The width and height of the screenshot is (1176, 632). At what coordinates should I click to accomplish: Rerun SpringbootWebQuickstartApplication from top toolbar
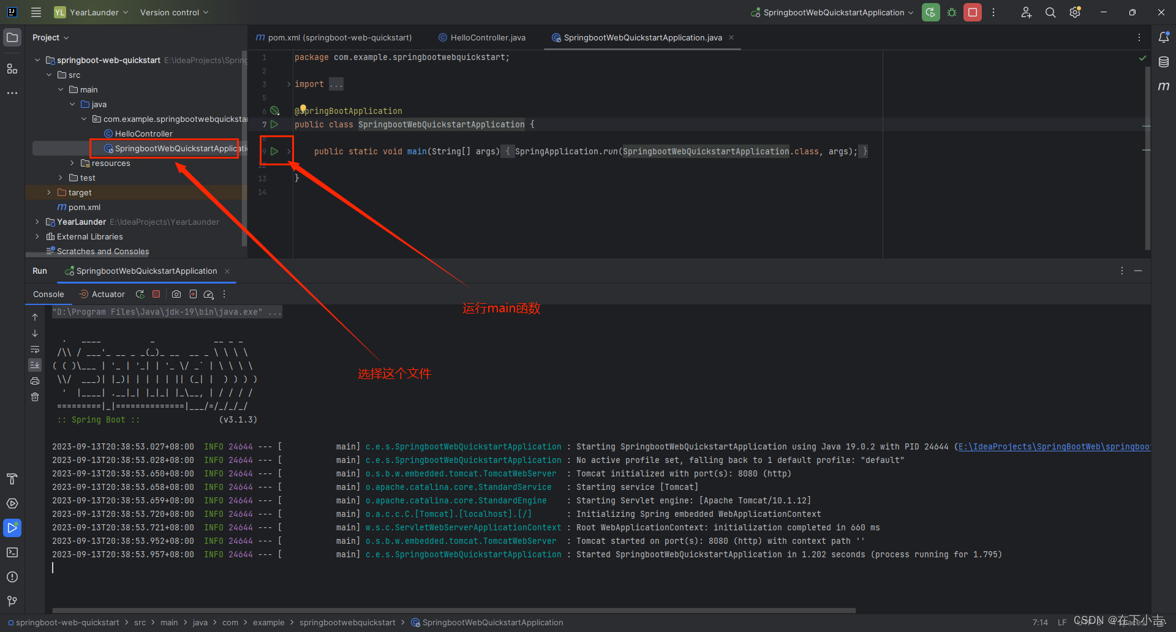click(x=930, y=12)
